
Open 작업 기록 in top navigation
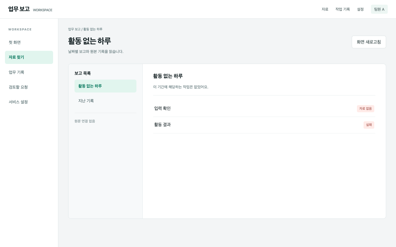[x=343, y=9]
